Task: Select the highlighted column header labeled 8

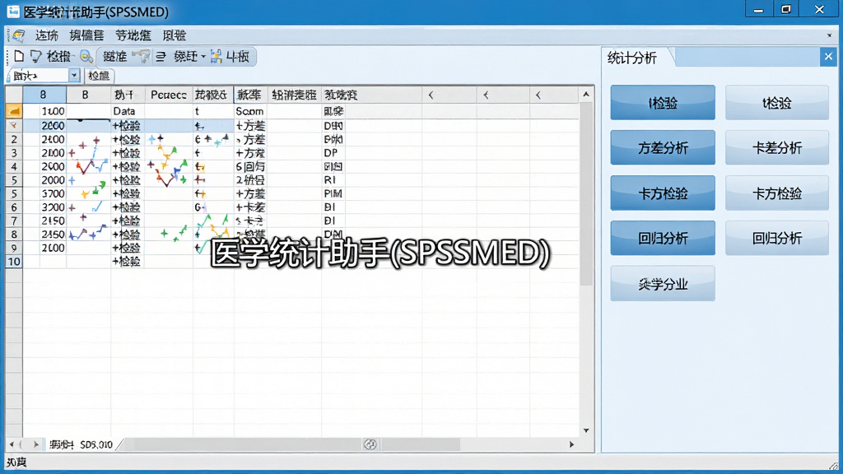Action: (x=44, y=95)
